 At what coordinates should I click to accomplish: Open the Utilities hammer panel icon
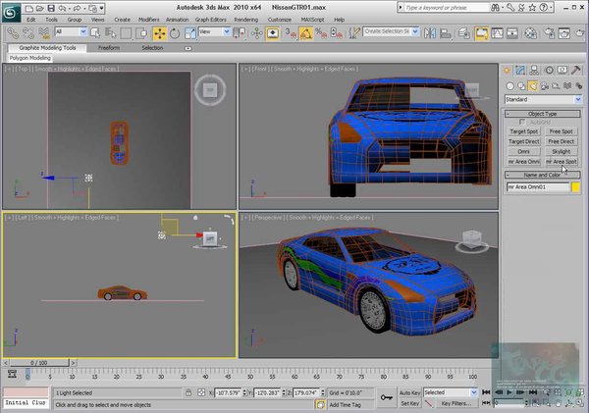tap(576, 71)
